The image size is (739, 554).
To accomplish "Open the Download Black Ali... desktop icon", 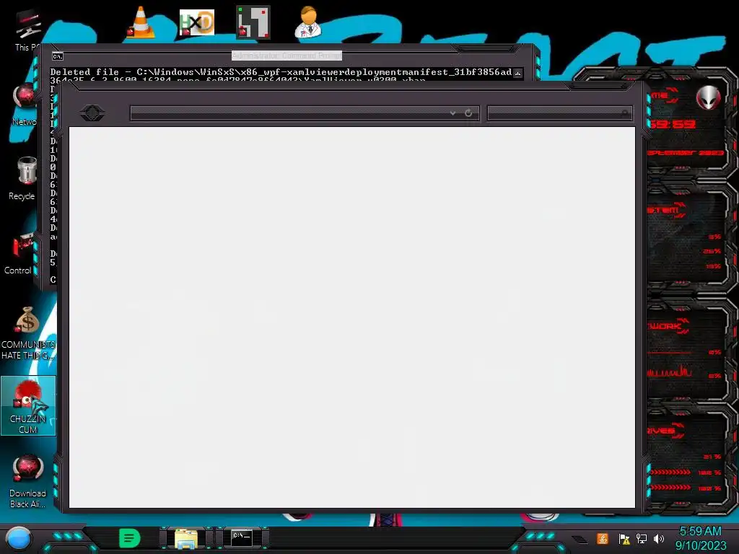I will tap(27, 481).
